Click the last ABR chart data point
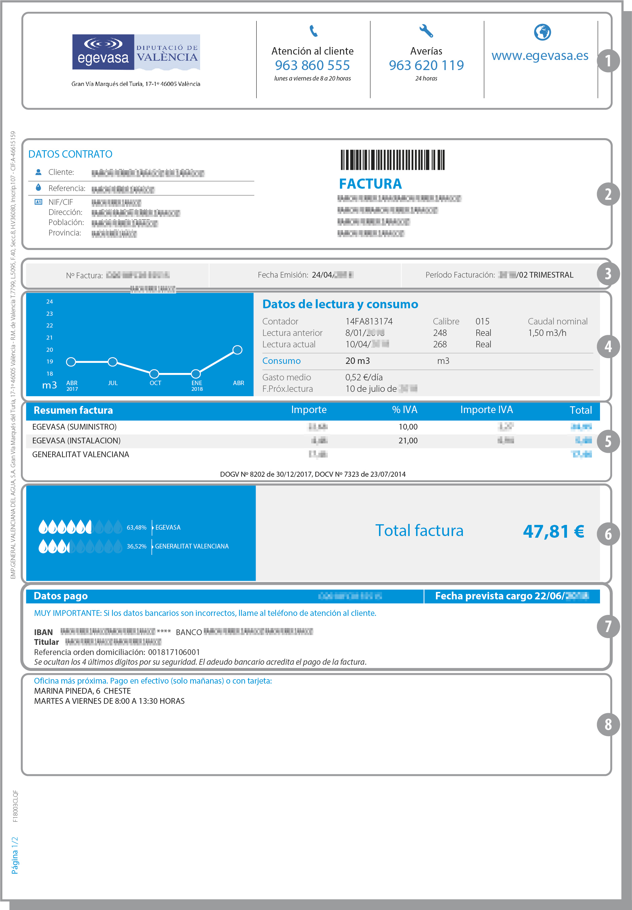632x910 pixels. click(237, 350)
